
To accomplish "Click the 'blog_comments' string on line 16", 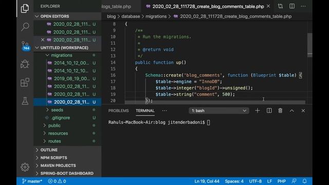I will point(203,75).
